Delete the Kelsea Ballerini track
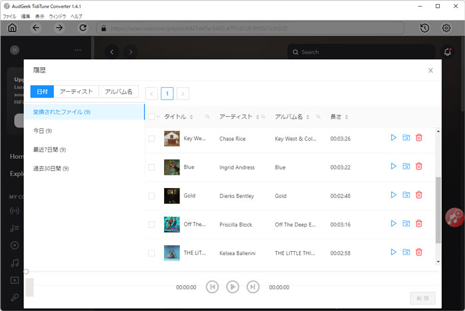The width and height of the screenshot is (465, 311). 418,253
